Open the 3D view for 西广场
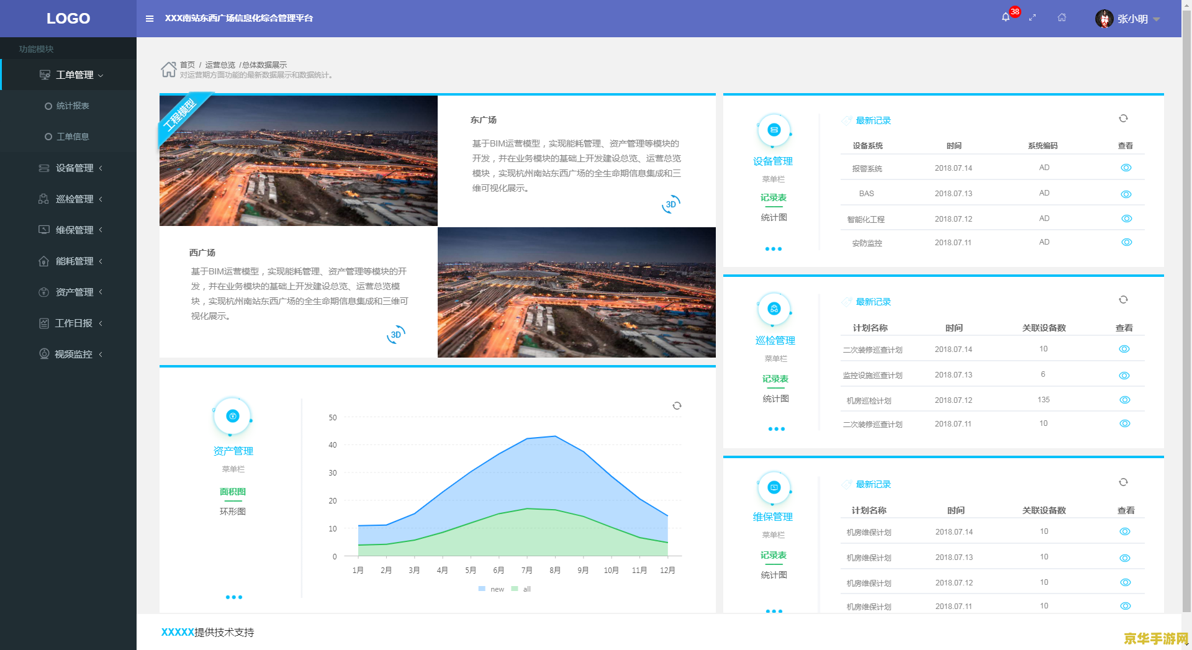This screenshot has width=1192, height=650. [396, 335]
